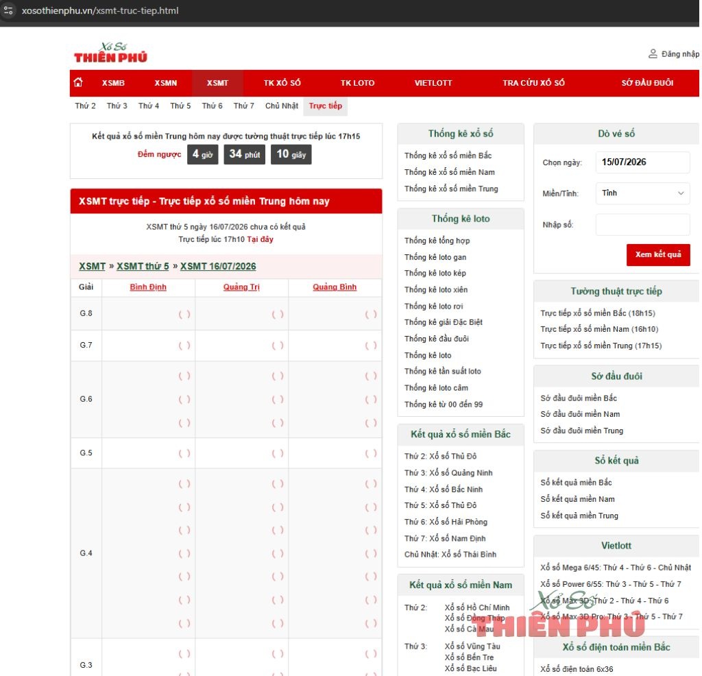Viewport: 702px width, 676px height.
Task: Open Sổ kết quả miền Nam
Action: point(577,499)
